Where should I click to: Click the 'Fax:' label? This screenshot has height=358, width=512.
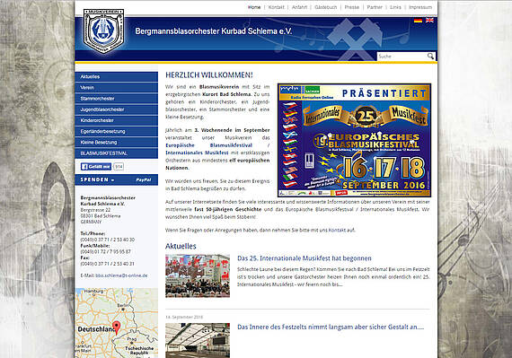click(84, 258)
